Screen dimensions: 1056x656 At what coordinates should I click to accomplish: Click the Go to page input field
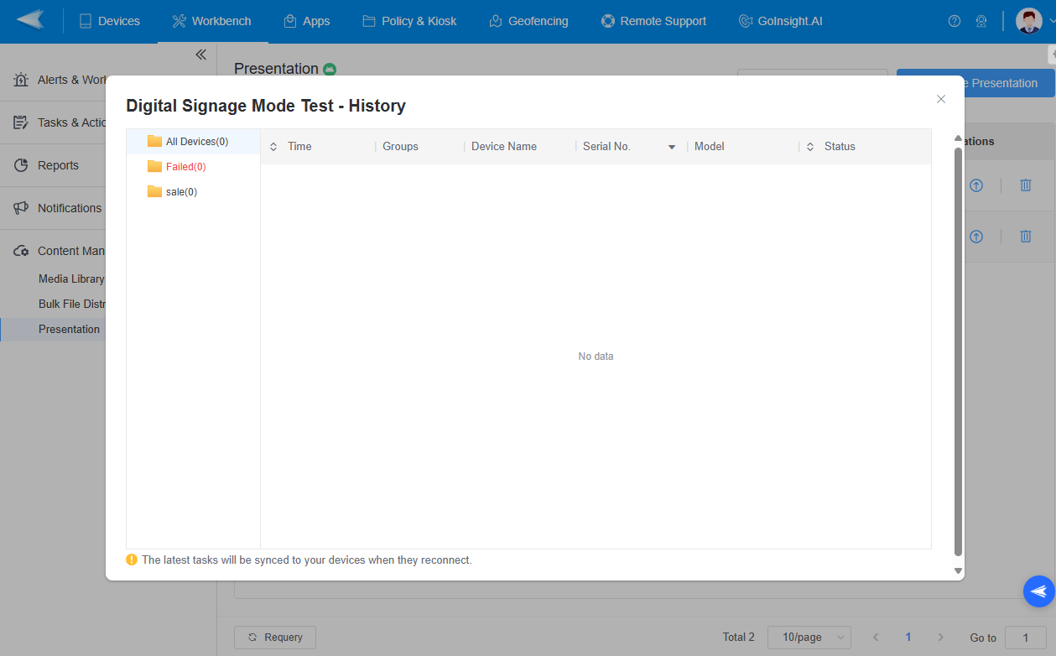(1027, 638)
